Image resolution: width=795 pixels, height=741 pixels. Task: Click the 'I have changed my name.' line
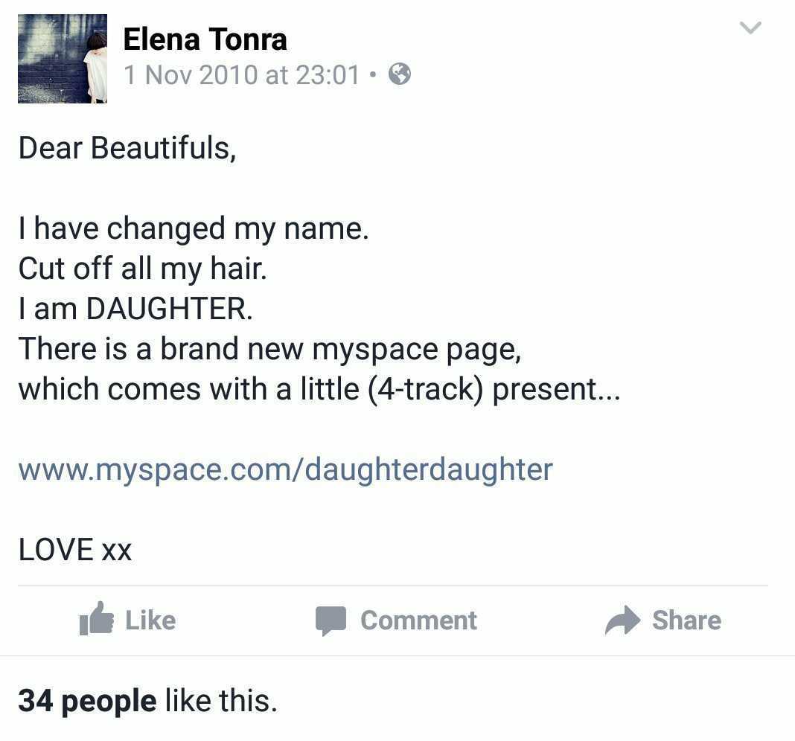(194, 228)
